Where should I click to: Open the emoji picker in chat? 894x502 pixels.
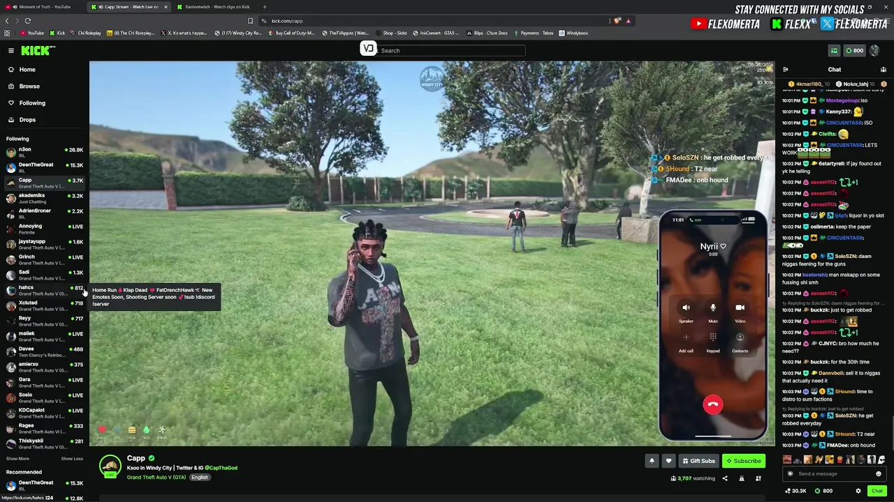[879, 474]
